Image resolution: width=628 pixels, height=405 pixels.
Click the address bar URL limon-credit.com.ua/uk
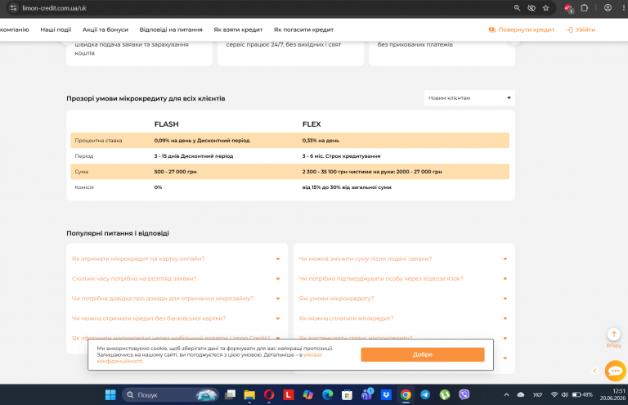pyautogui.click(x=55, y=8)
